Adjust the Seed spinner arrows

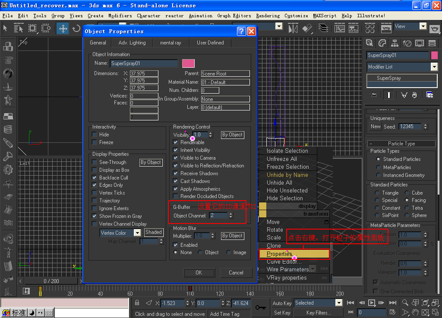426,126
